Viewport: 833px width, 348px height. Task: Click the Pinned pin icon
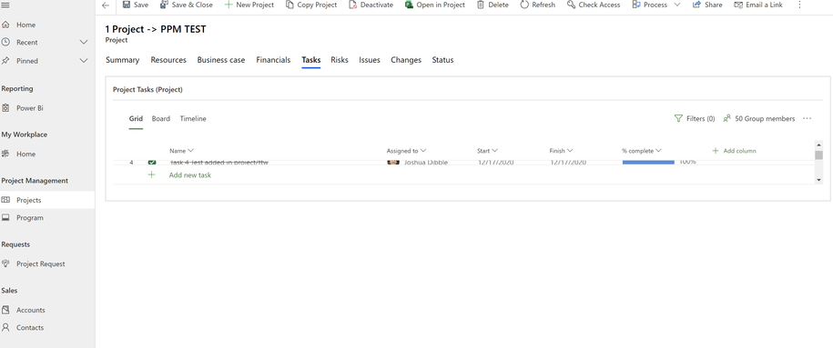[x=5, y=61]
